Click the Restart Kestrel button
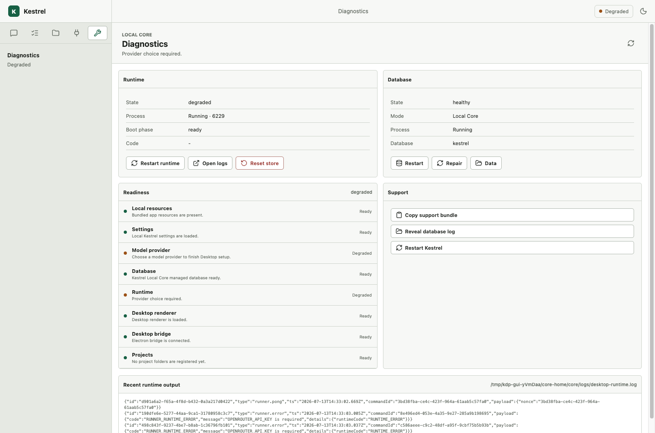This screenshot has height=433, width=655. pyautogui.click(x=512, y=248)
